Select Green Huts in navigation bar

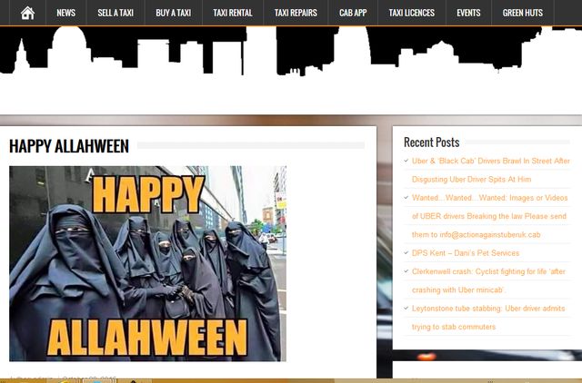[x=523, y=13]
